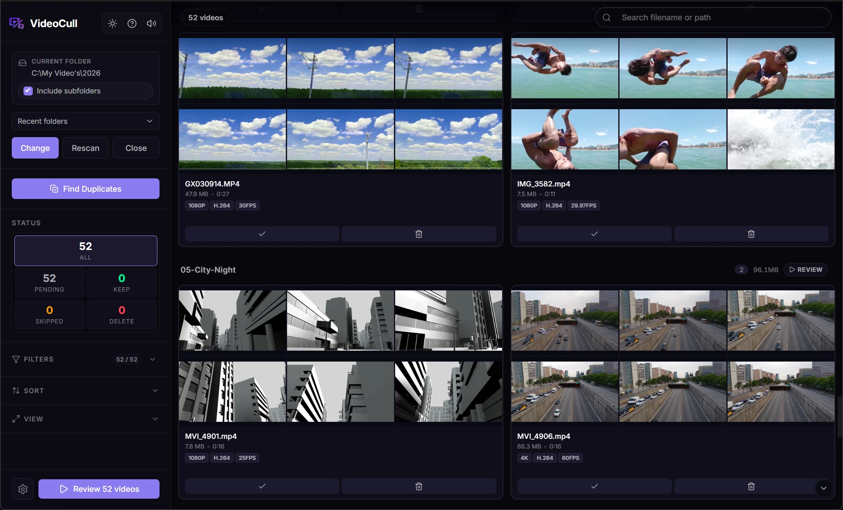Click the GX030914.MP4 file name
This screenshot has width=843, height=510.
coord(212,184)
